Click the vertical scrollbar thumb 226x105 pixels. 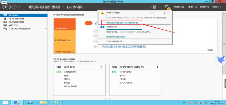point(224,43)
